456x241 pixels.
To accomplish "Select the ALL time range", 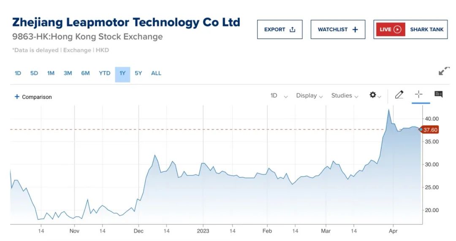I will coord(156,73).
